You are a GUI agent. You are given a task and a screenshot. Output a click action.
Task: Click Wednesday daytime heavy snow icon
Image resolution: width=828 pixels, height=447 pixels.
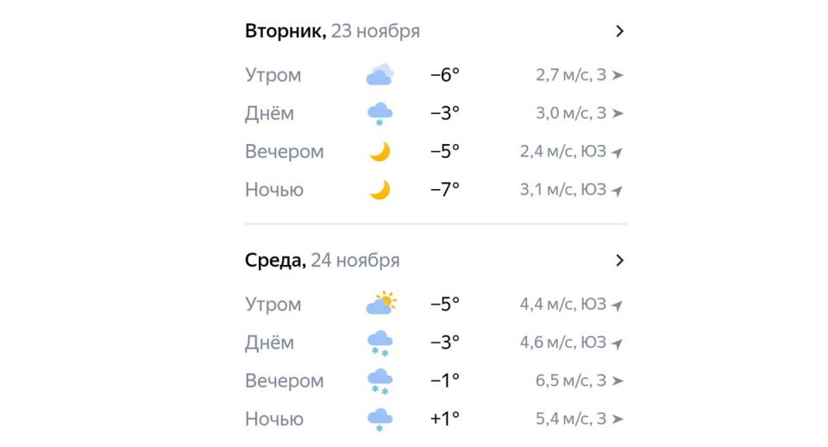[x=379, y=343]
